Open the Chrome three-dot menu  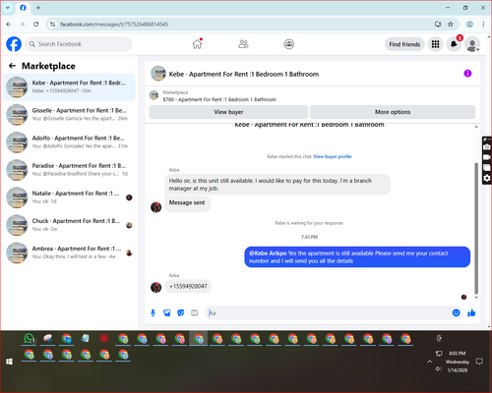click(483, 25)
